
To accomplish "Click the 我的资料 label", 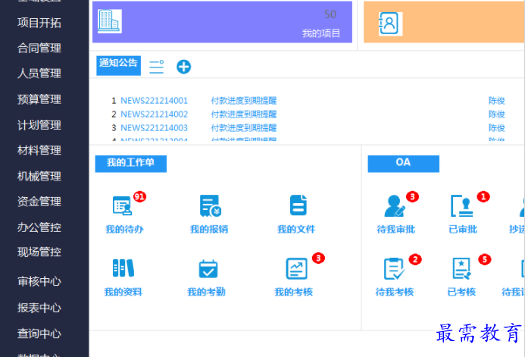I will click(123, 292).
